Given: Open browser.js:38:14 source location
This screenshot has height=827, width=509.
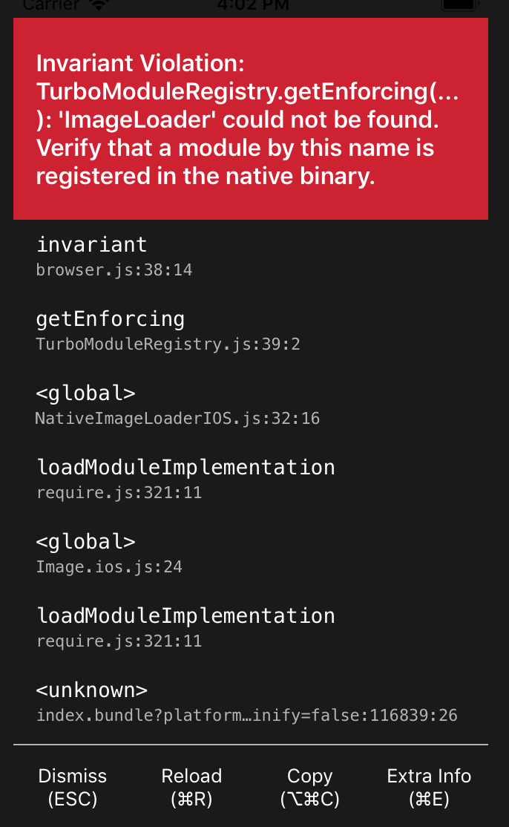Looking at the screenshot, I should (x=114, y=269).
